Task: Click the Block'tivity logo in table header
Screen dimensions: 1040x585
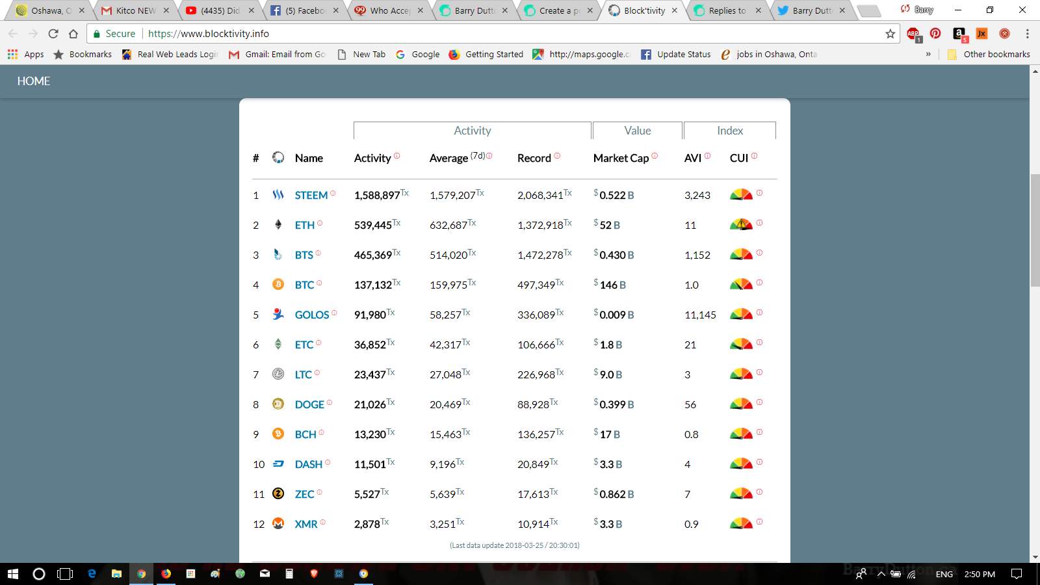Action: pyautogui.click(x=278, y=157)
